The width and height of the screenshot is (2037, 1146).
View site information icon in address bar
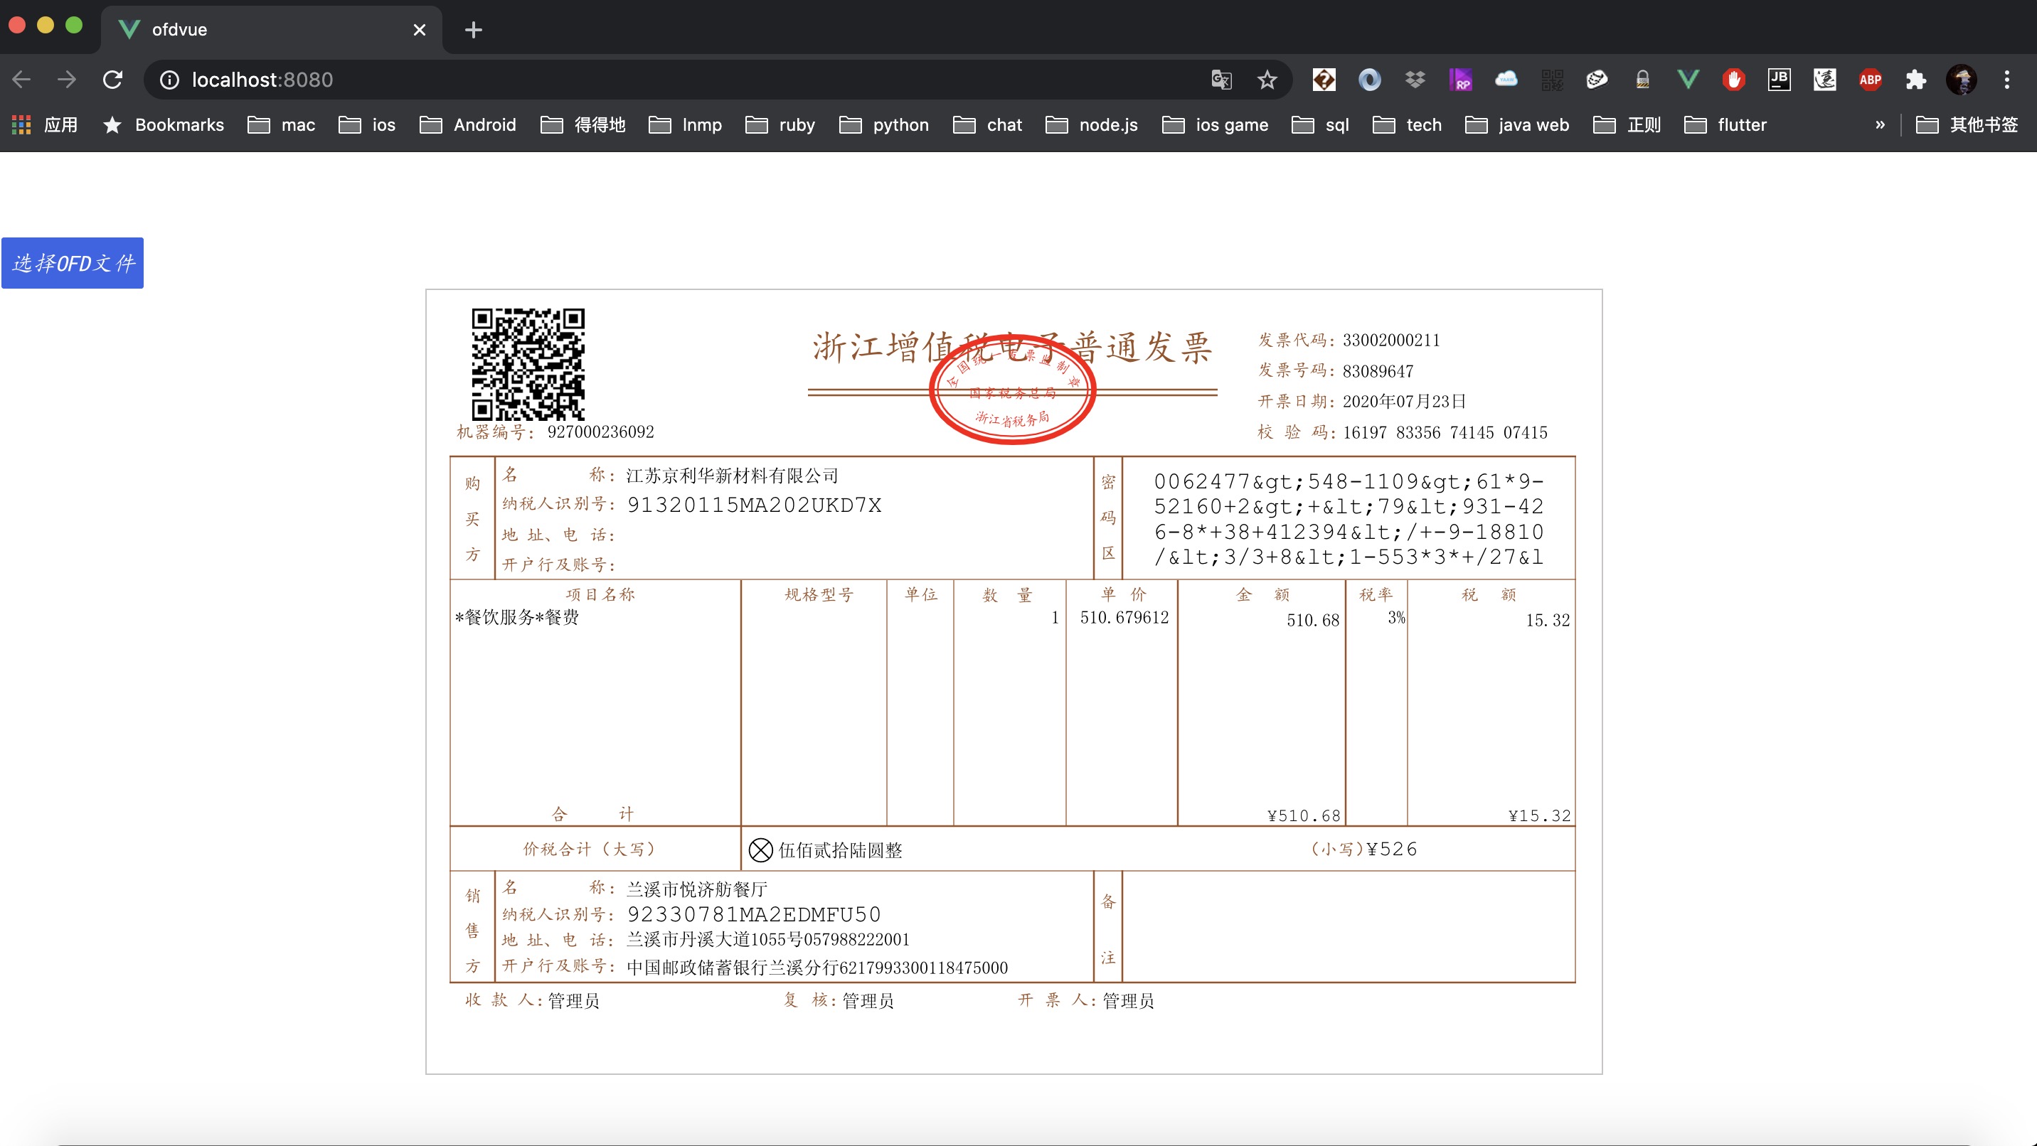169,80
